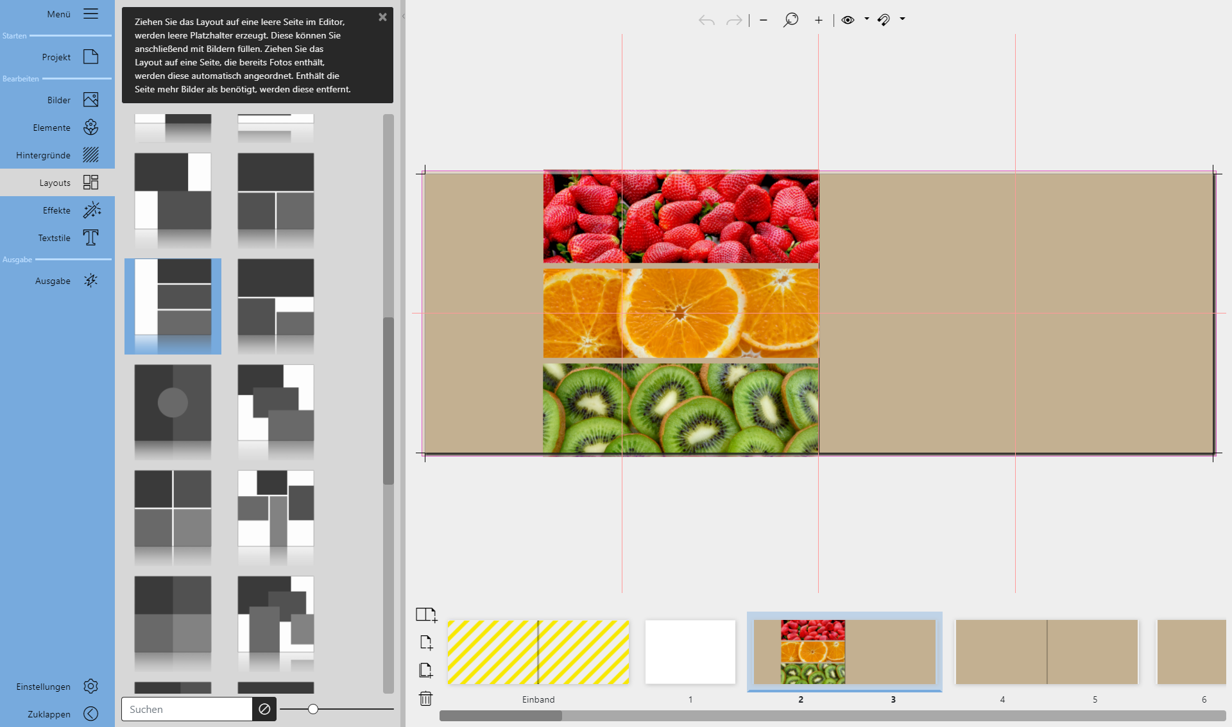Click the undo arrow in the toolbar
The height and width of the screenshot is (727, 1232).
(x=706, y=20)
